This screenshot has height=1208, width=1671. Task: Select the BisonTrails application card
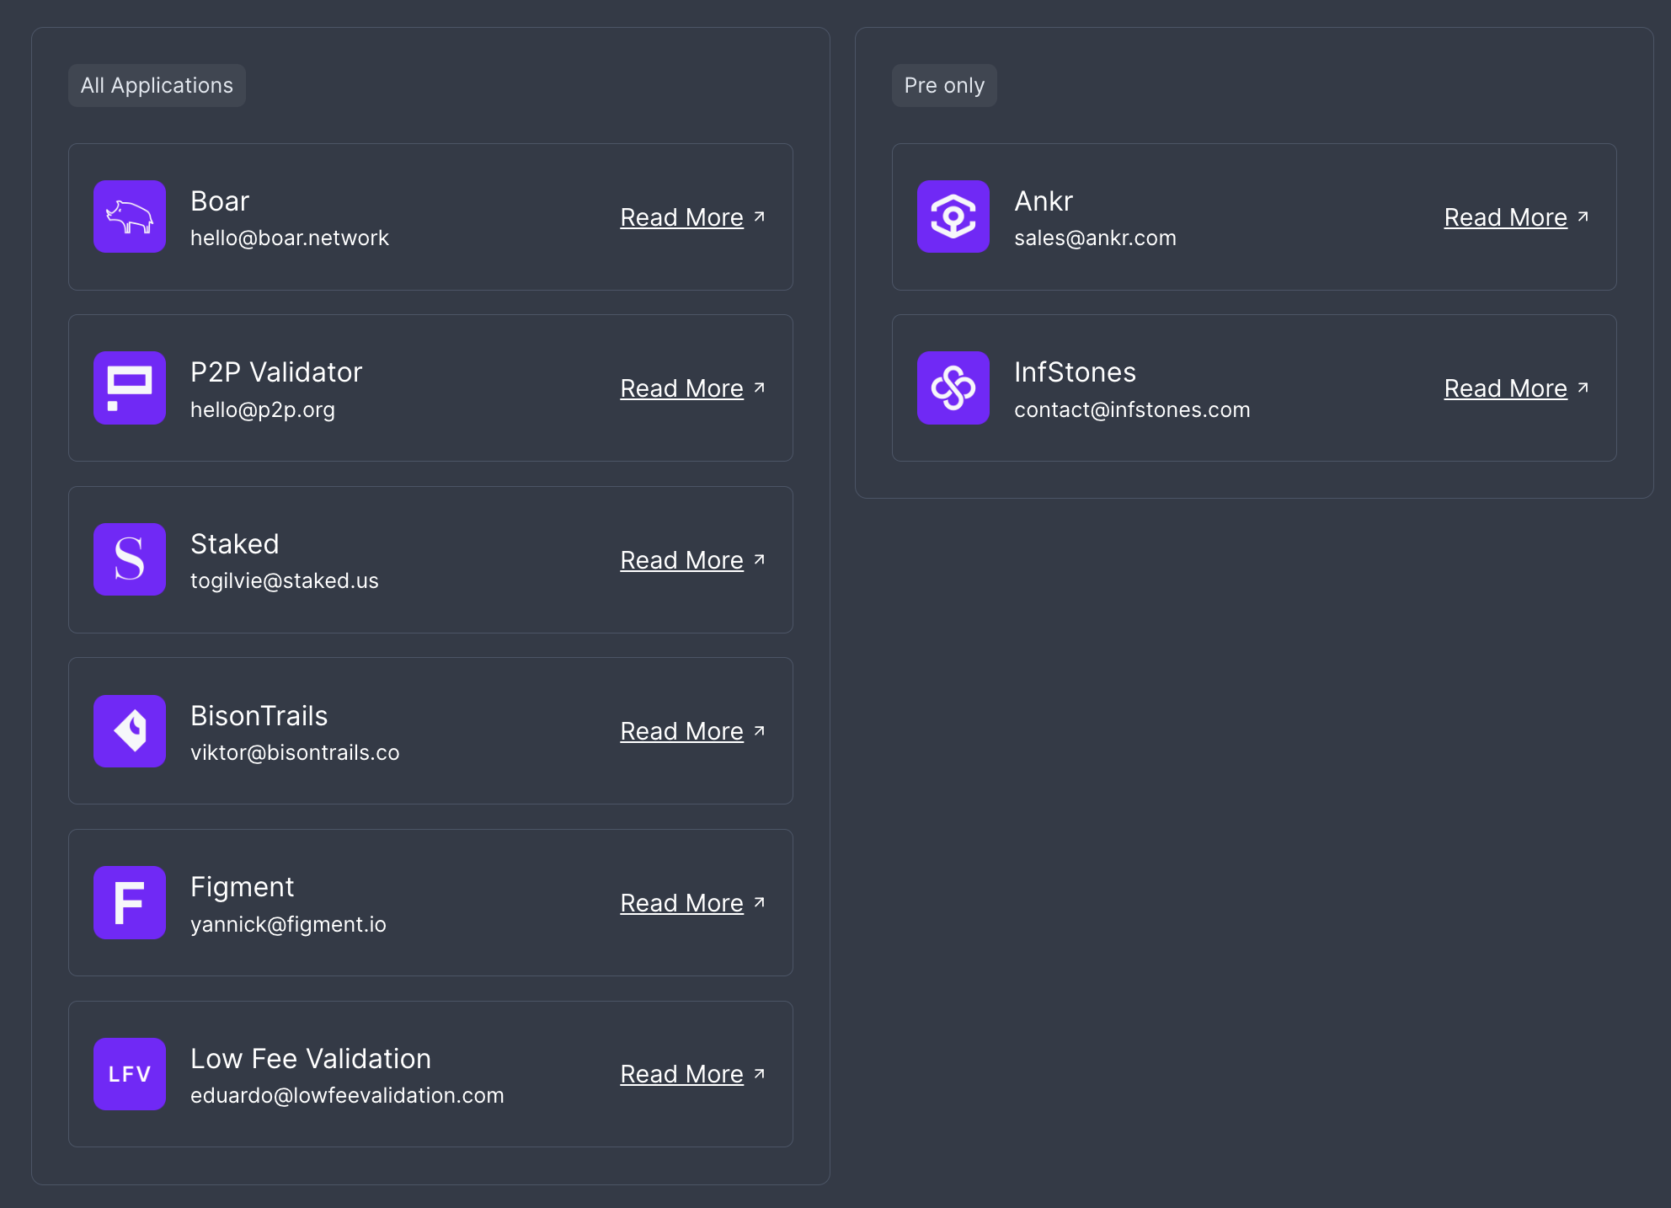[x=430, y=730]
